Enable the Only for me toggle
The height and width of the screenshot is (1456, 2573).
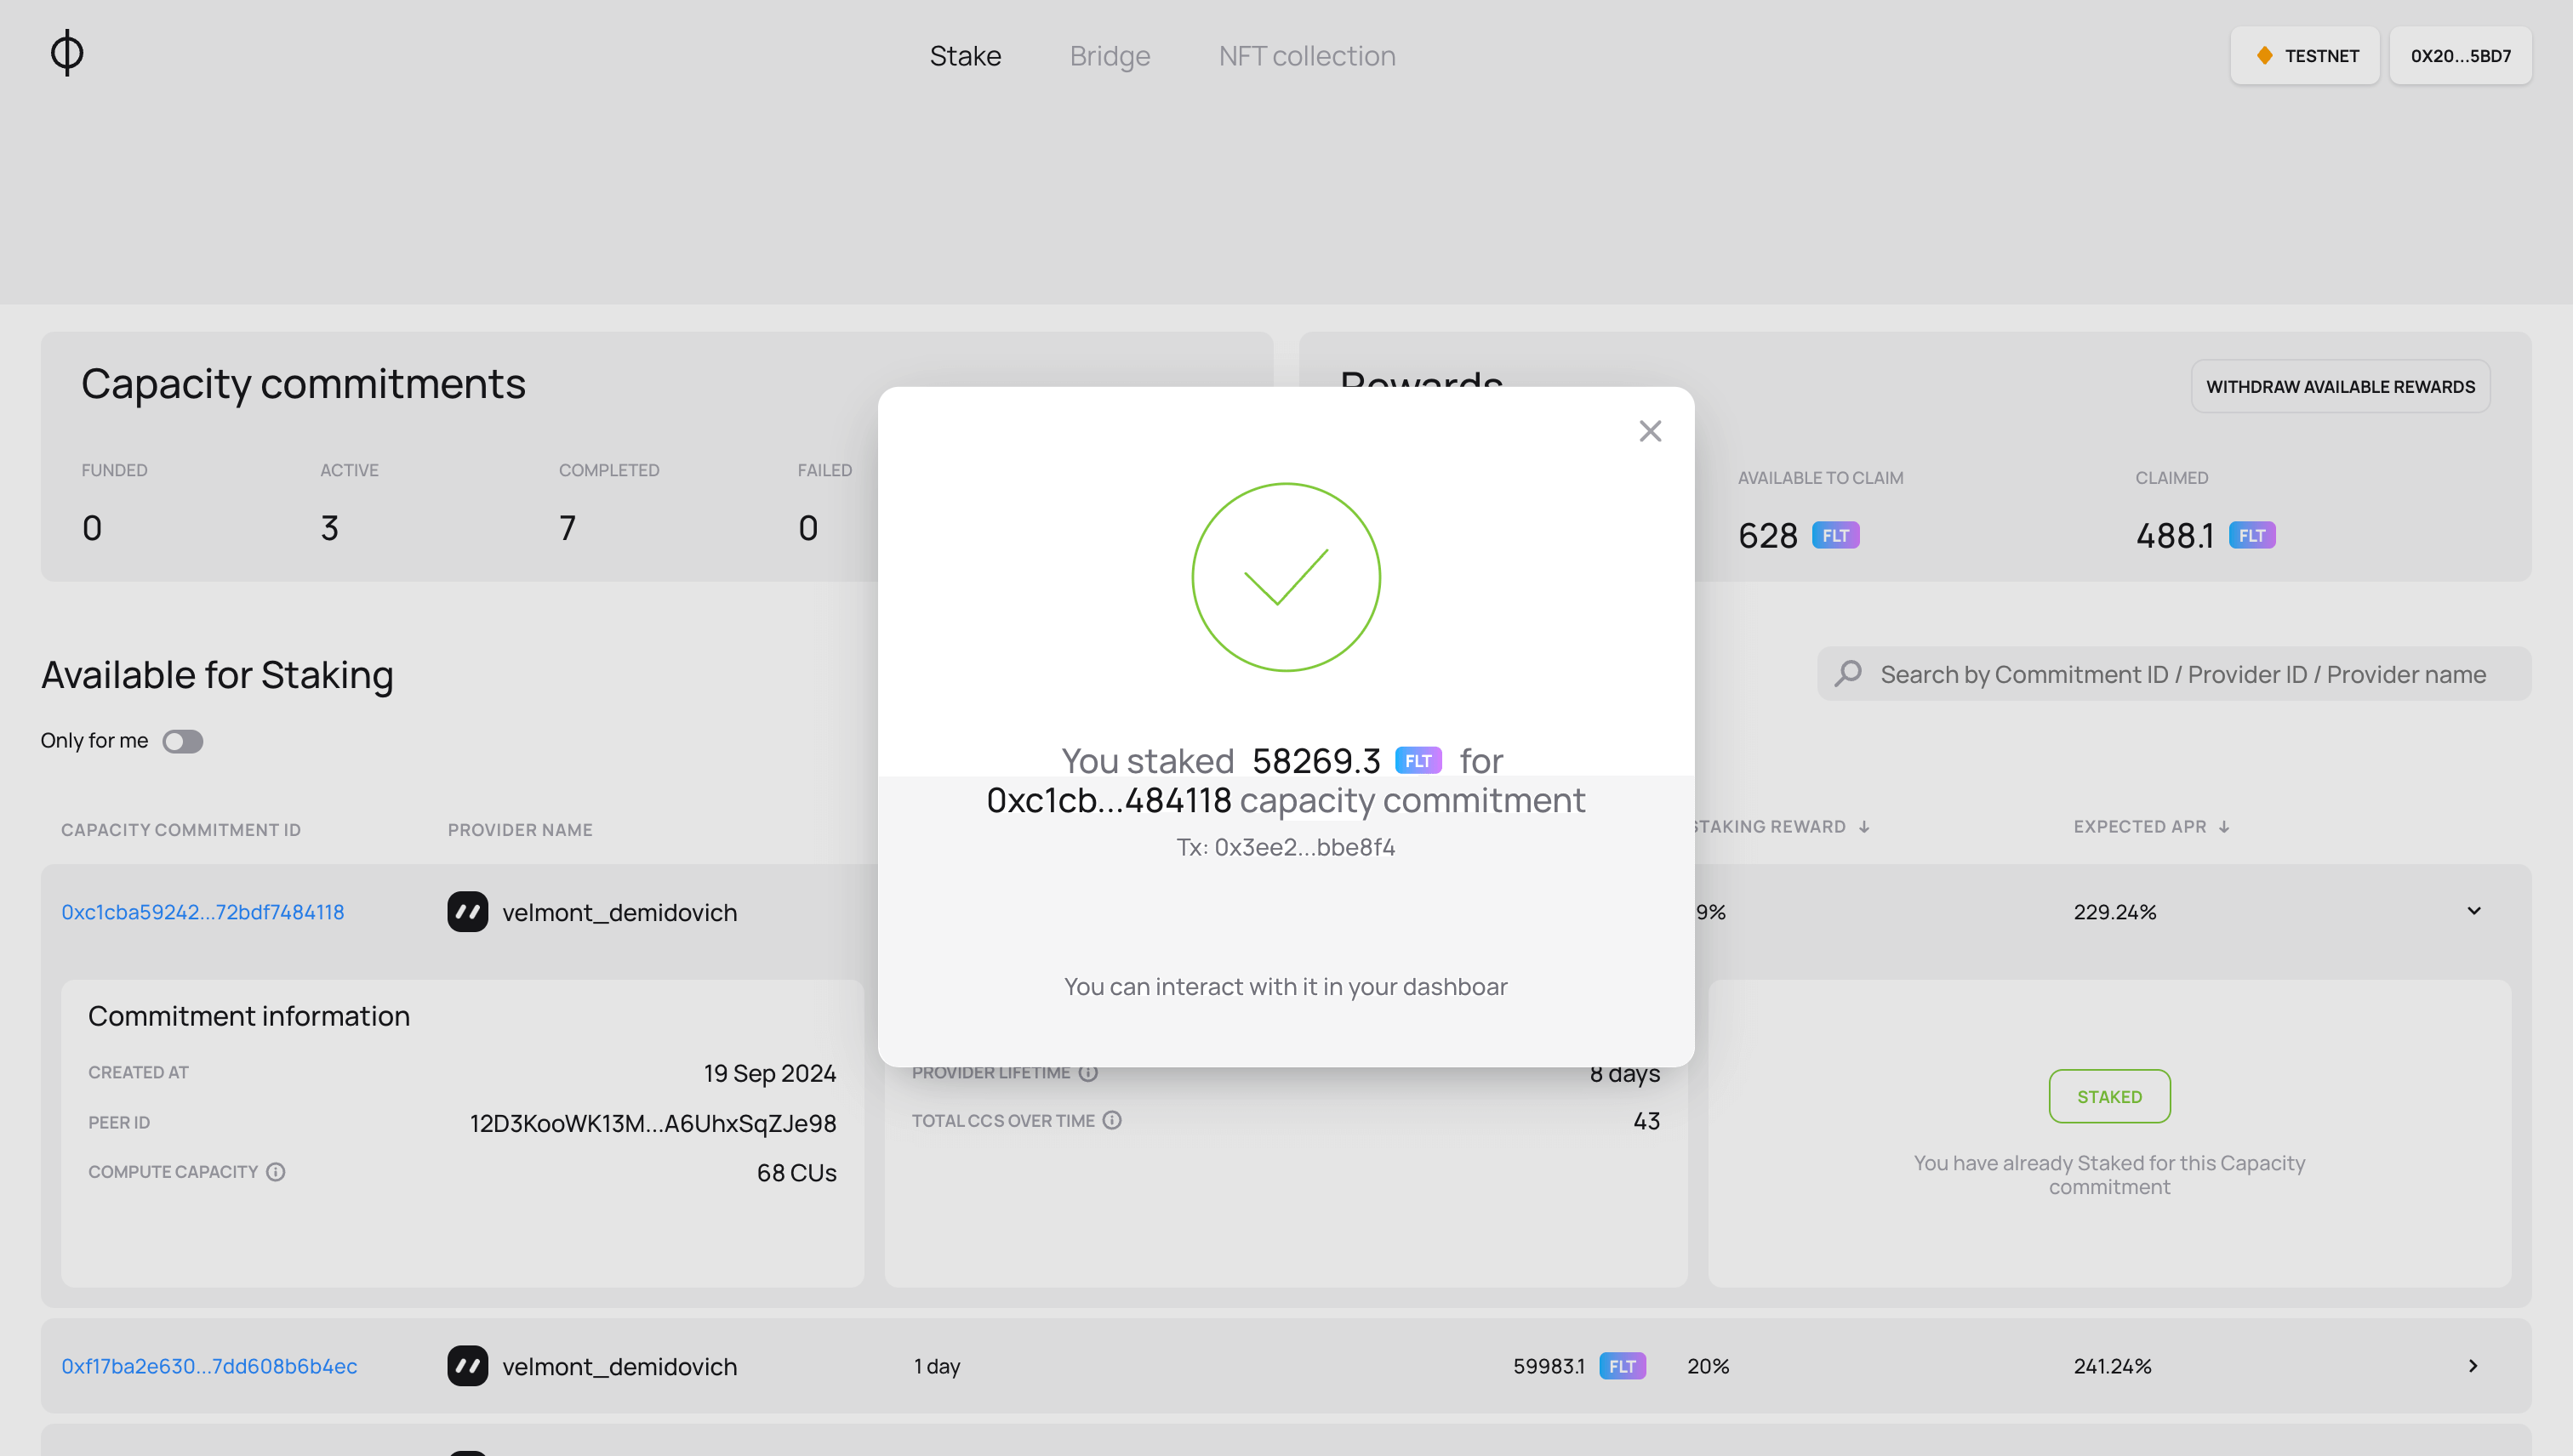point(182,740)
